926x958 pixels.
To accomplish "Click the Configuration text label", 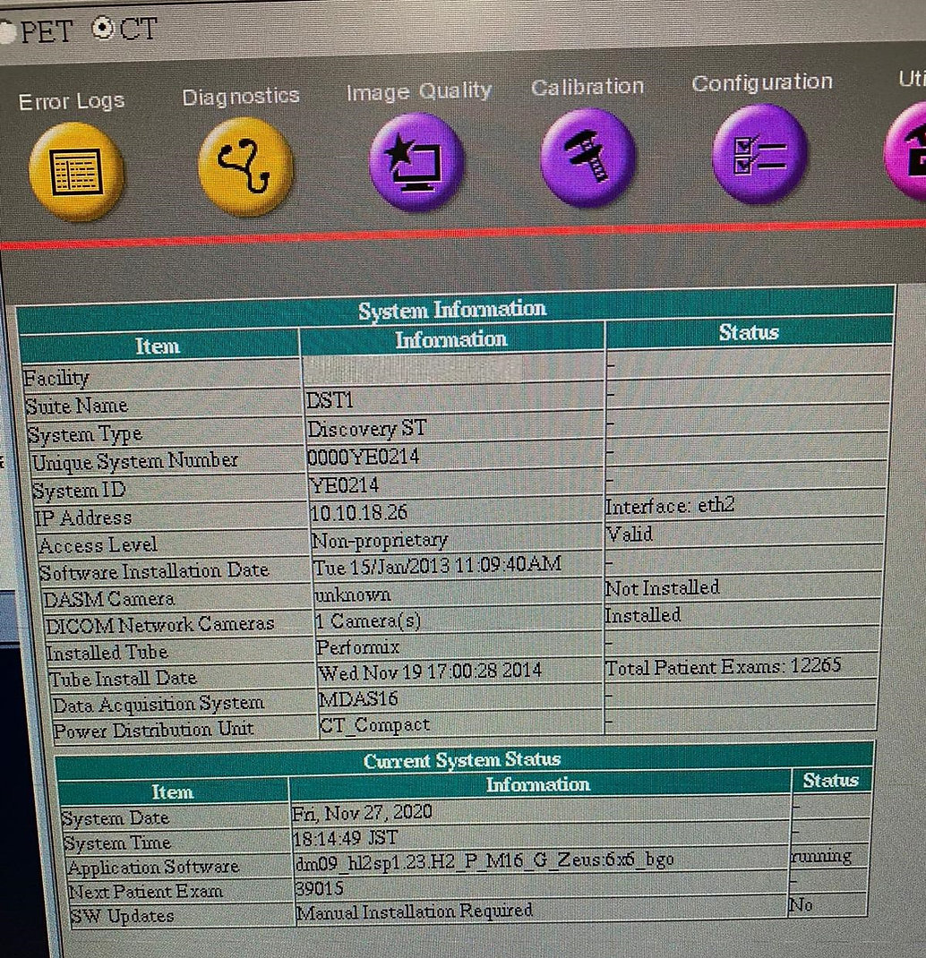I will 762,83.
